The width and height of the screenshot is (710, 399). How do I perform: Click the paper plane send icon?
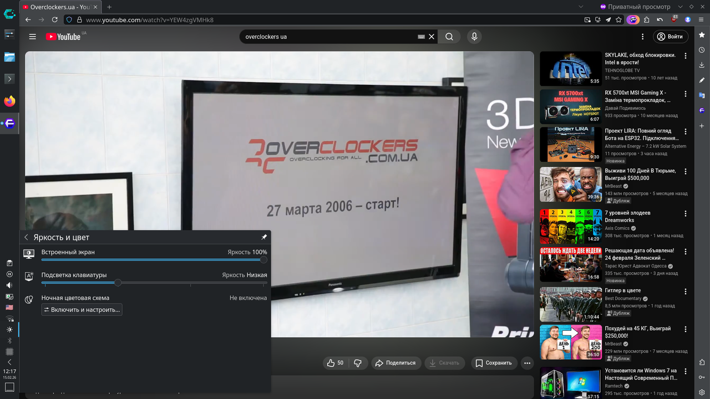pos(608,20)
